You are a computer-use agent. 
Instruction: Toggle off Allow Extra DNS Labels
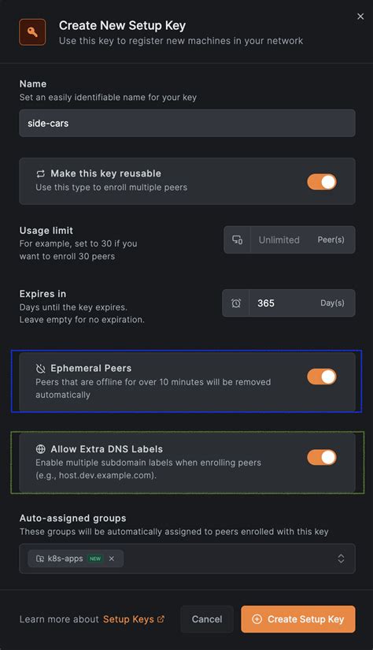(322, 457)
